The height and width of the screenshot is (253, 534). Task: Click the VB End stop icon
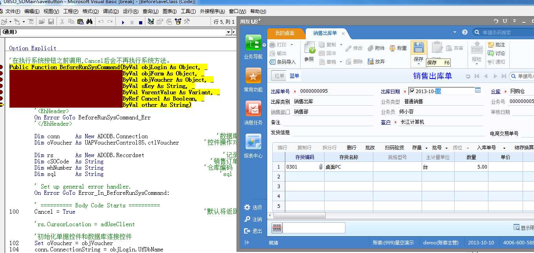click(x=141, y=22)
